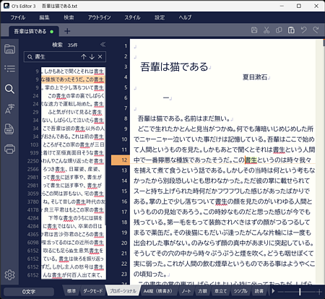Open the 検索 menu
Viewport: 325px width, 299px height.
point(69,17)
